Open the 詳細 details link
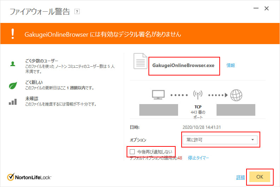Image resolution: width=280 pixels, height=187 pixels. tap(241, 177)
